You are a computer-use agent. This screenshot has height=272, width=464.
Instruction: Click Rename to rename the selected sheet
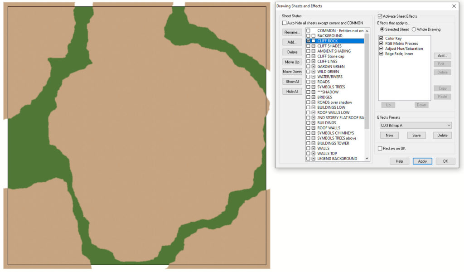(292, 32)
